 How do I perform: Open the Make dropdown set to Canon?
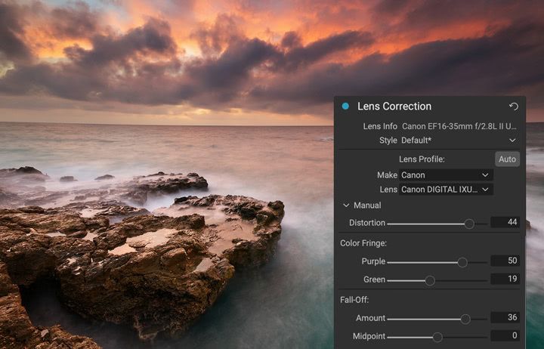pyautogui.click(x=446, y=174)
